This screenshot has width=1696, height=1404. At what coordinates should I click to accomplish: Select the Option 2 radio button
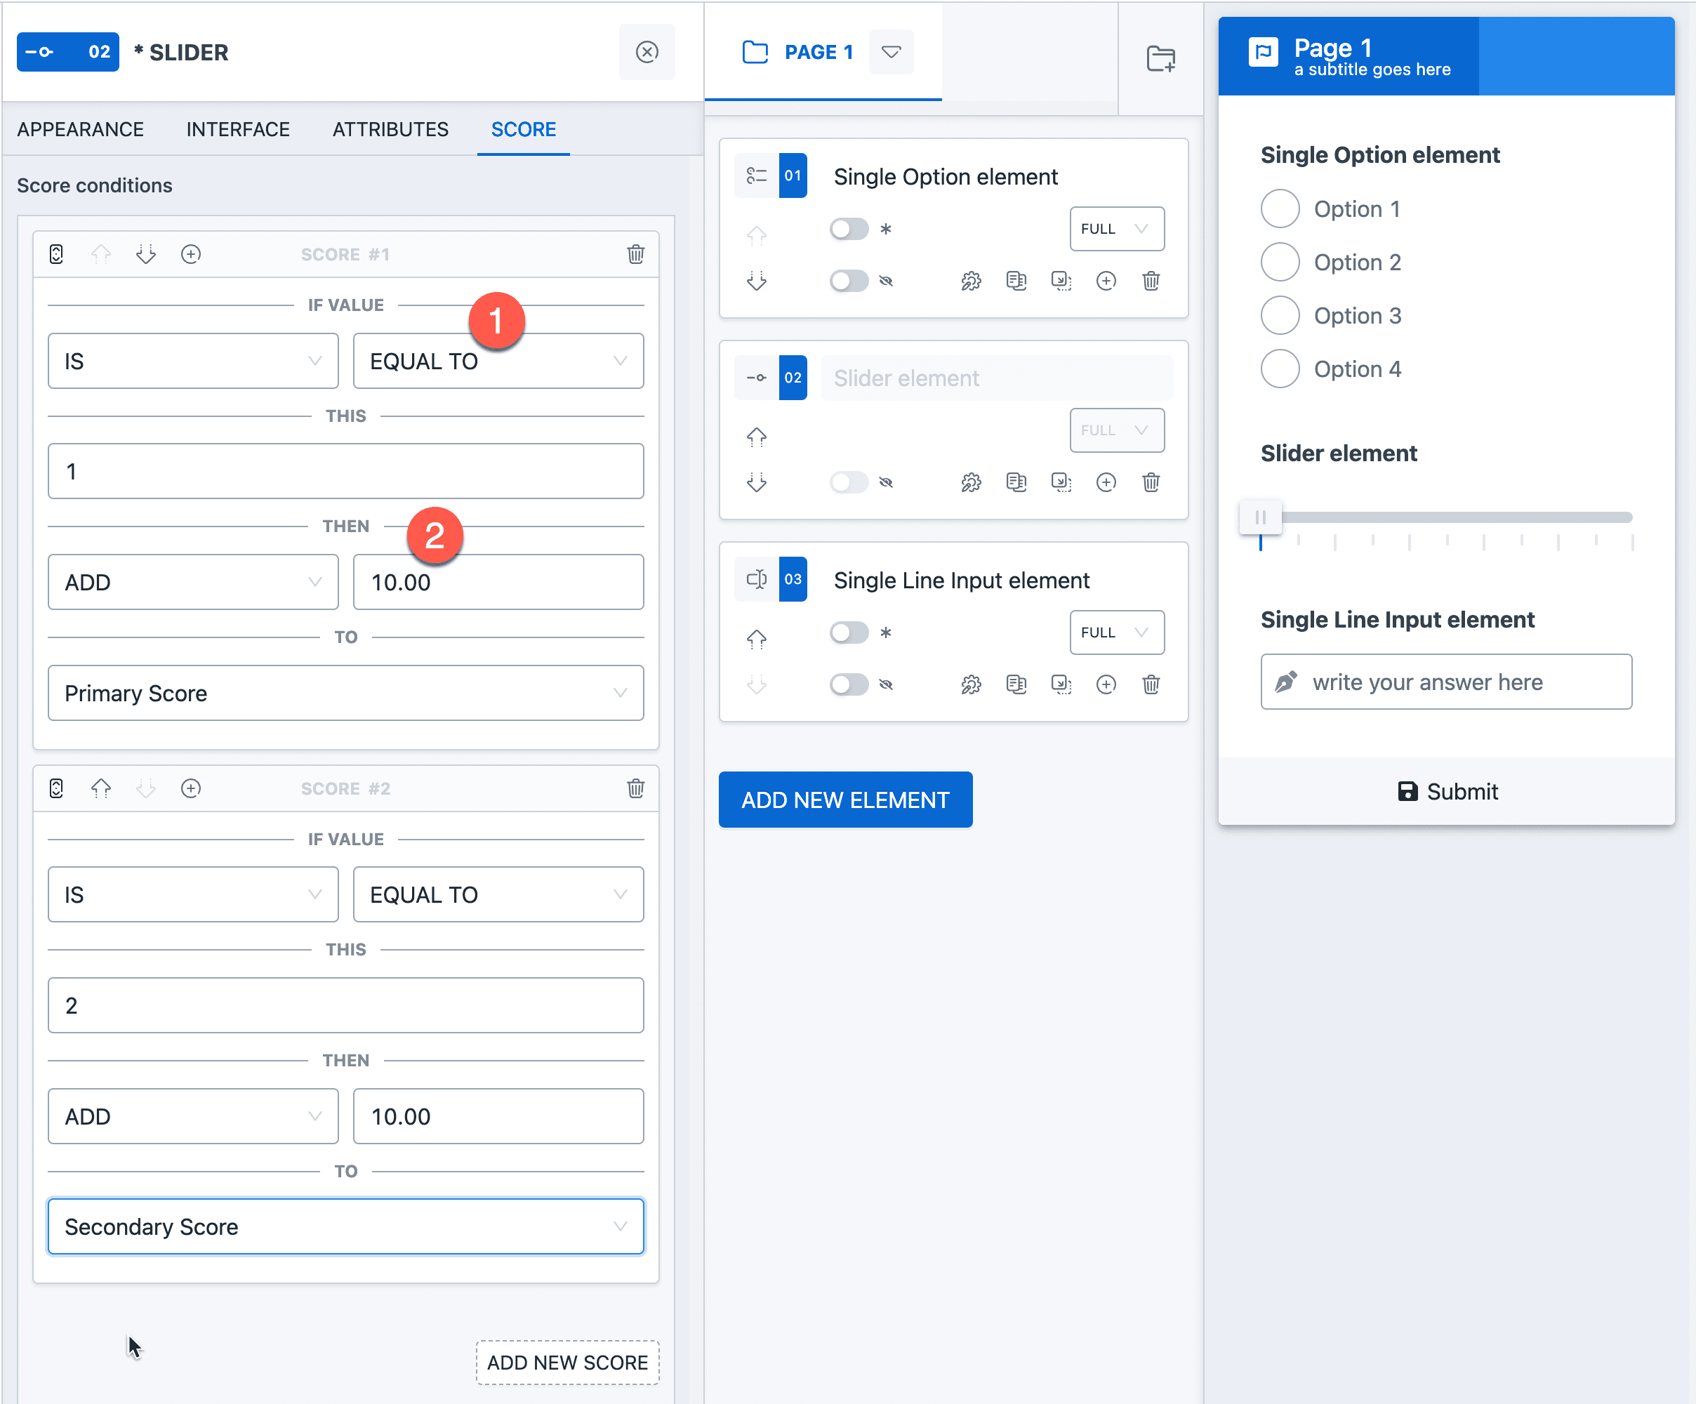(1280, 262)
